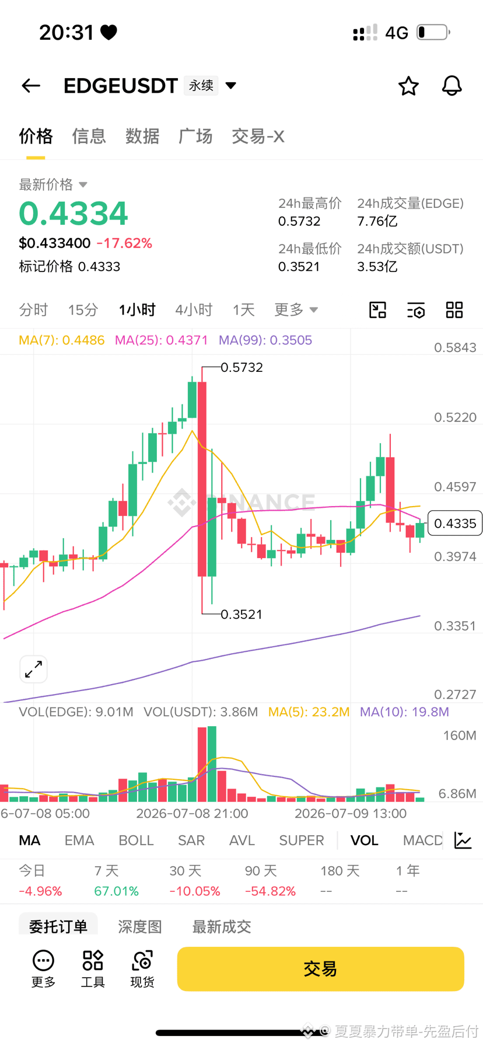The image size is (483, 1046).
Task: Toggle the VOL sub-indicator
Action: [365, 841]
